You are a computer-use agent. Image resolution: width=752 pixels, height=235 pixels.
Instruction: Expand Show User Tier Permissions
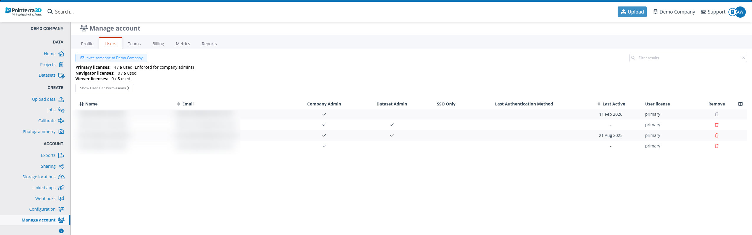[105, 88]
